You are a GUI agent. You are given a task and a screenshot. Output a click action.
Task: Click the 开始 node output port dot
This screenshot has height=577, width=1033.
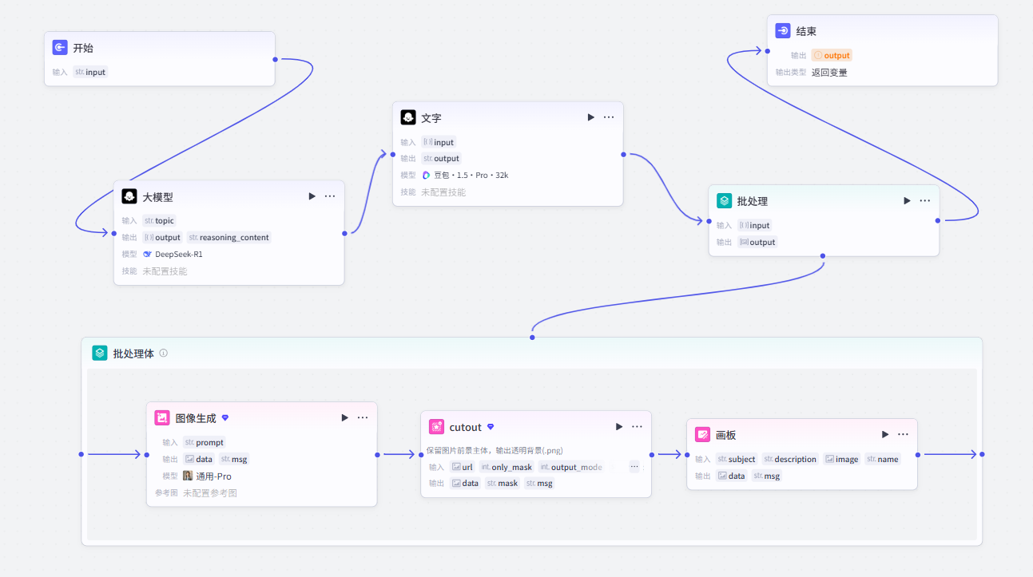click(276, 59)
